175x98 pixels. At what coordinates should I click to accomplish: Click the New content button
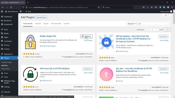[x=28, y=11]
